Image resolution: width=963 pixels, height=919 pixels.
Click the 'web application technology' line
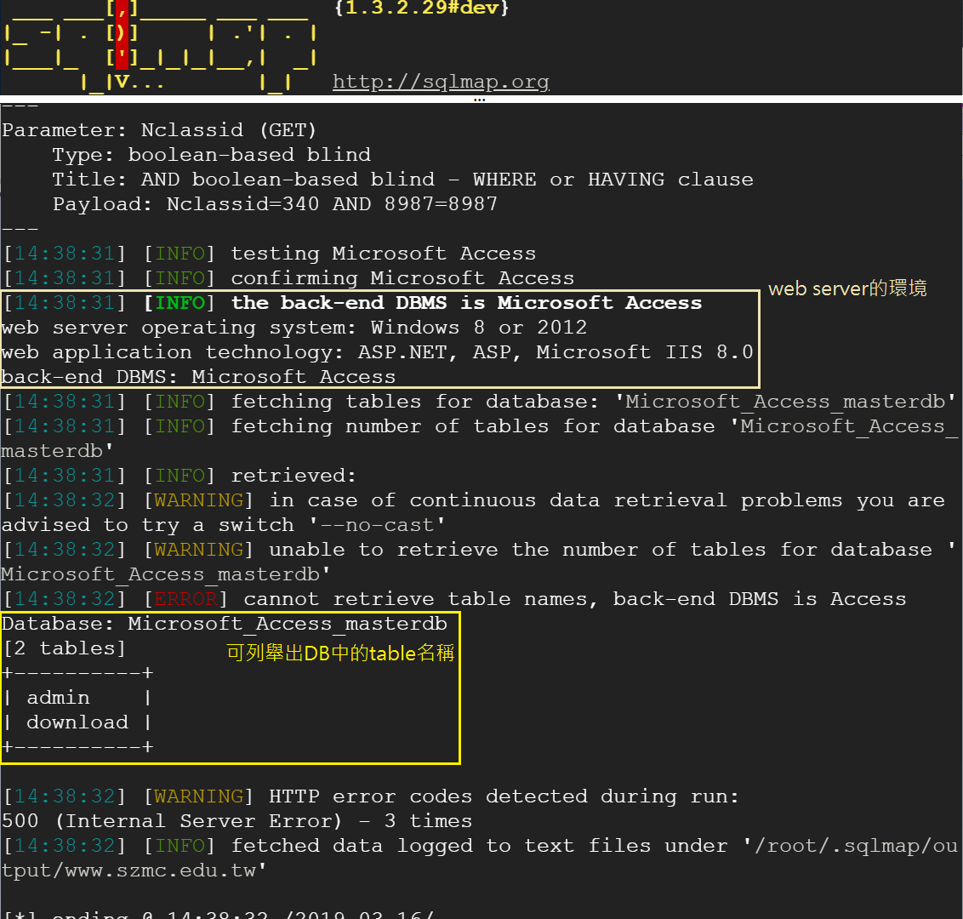pyautogui.click(x=377, y=352)
